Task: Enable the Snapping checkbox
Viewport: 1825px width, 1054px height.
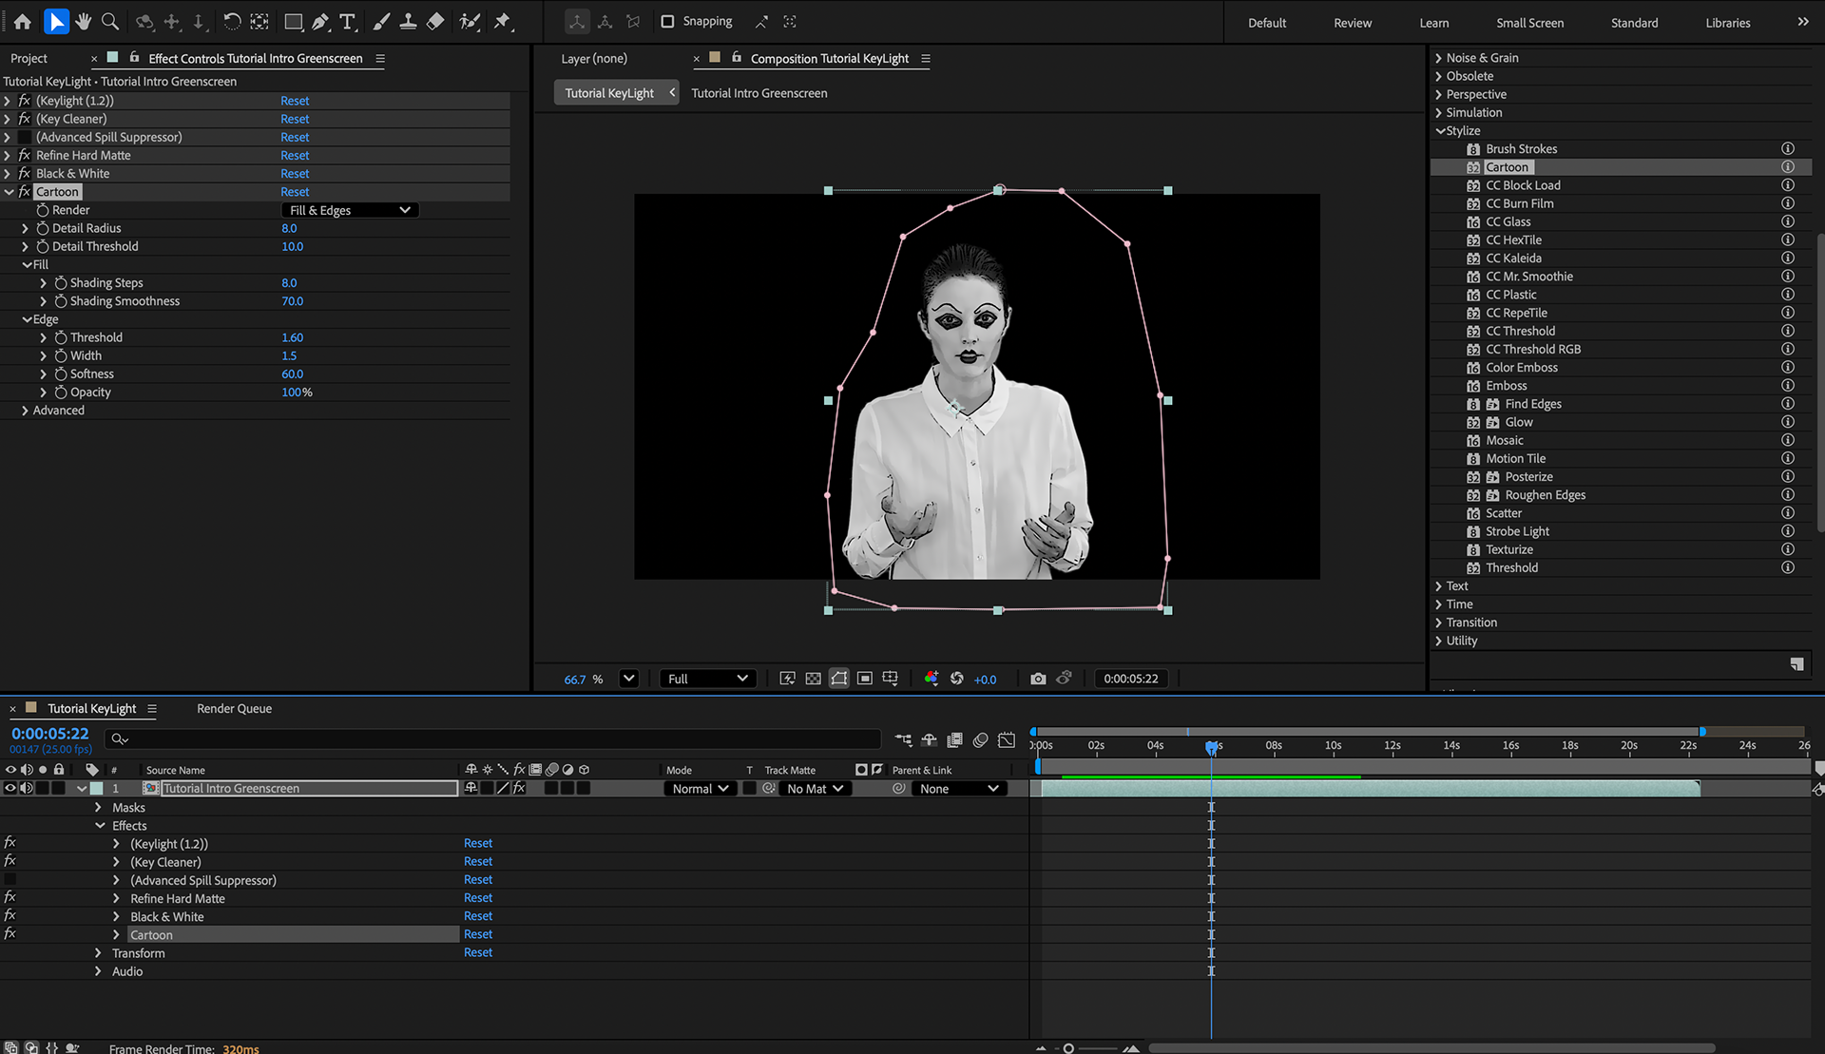Action: click(x=667, y=21)
